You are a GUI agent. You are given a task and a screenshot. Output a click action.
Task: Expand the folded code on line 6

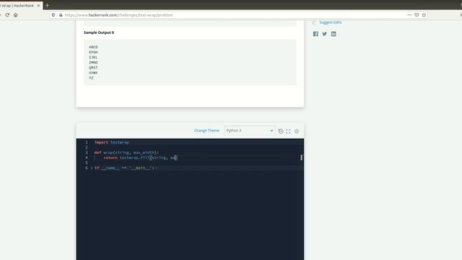click(92, 168)
